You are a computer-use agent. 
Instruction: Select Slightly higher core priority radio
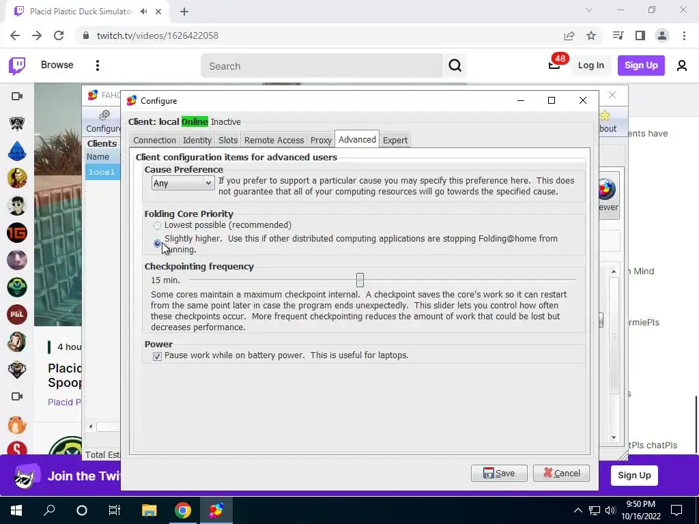point(157,244)
